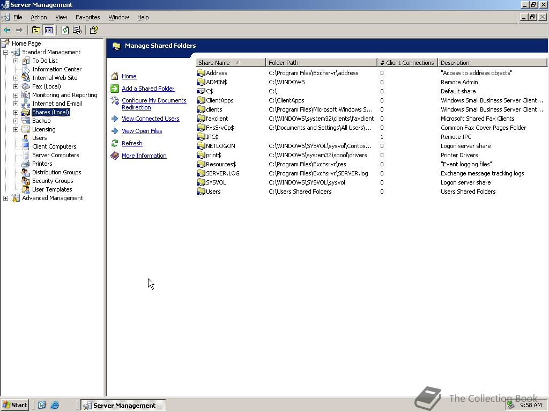Select the Home Page tree item
The image size is (549, 412).
(x=26, y=43)
